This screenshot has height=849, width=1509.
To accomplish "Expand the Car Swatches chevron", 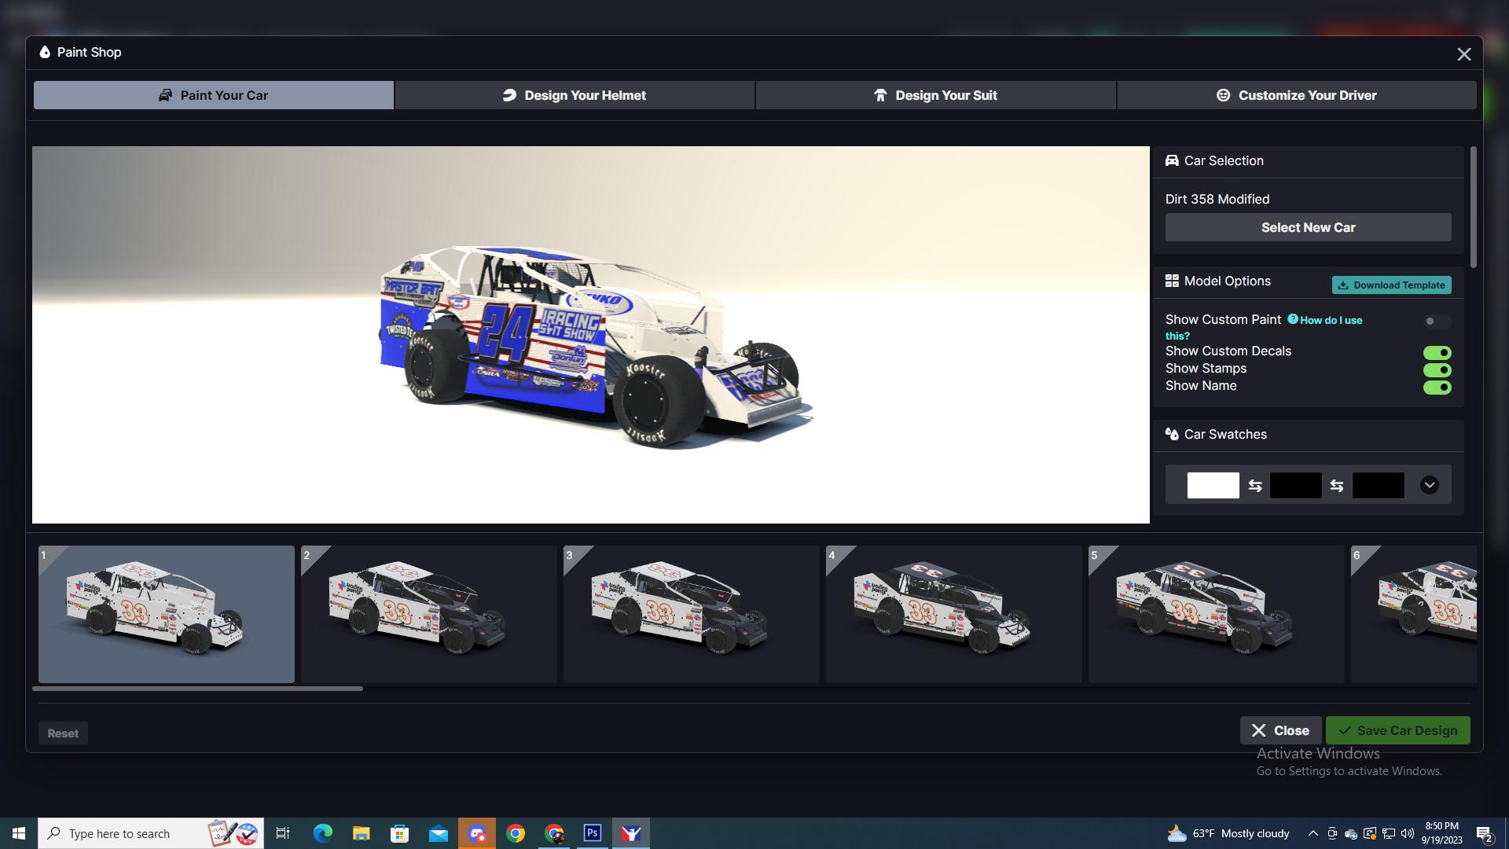I will click(x=1430, y=484).
